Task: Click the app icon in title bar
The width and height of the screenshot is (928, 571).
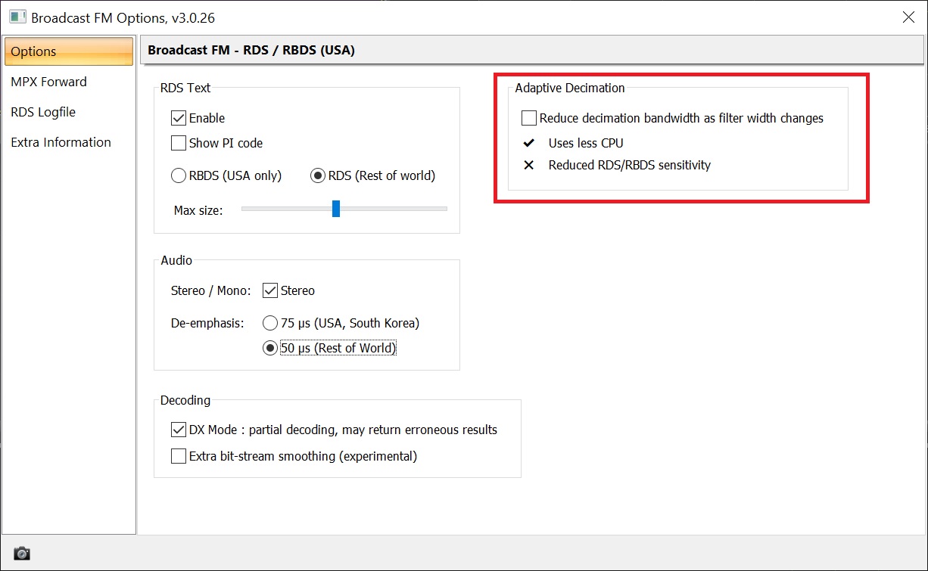Action: pos(17,17)
